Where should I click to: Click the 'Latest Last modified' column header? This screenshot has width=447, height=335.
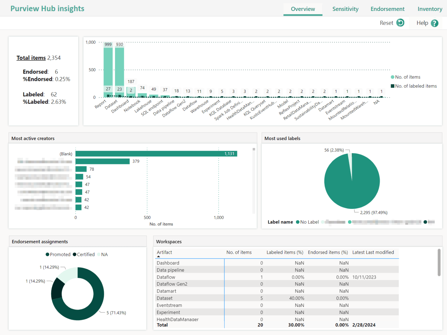(x=373, y=252)
